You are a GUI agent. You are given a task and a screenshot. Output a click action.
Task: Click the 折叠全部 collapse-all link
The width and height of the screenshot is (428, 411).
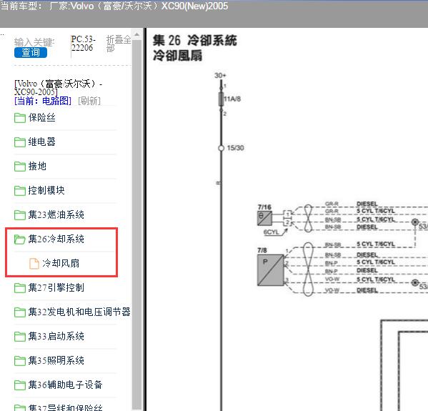pos(119,44)
